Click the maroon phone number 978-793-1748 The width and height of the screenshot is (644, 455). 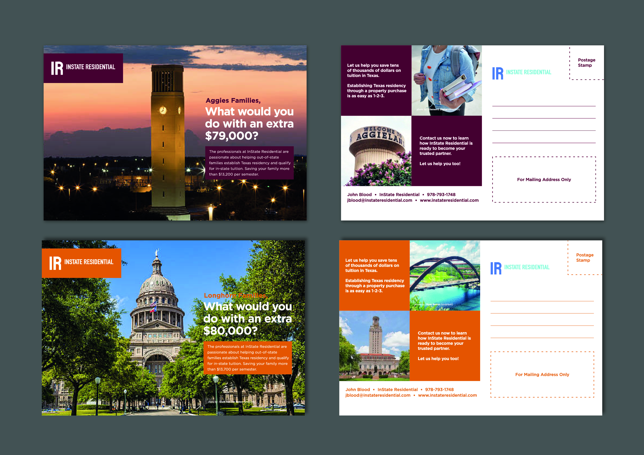pos(441,195)
